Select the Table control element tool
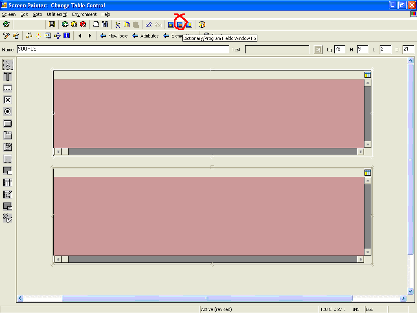 click(7, 183)
